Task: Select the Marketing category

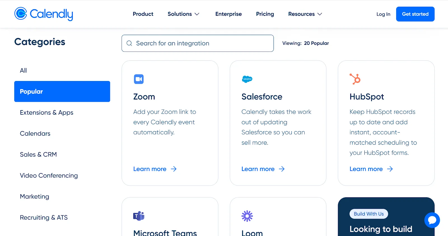Action: [x=62, y=196]
